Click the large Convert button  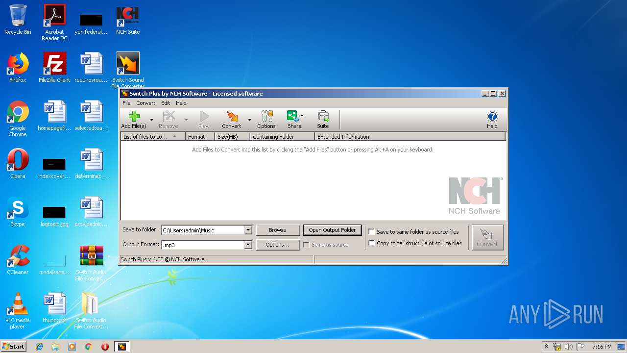coord(487,238)
